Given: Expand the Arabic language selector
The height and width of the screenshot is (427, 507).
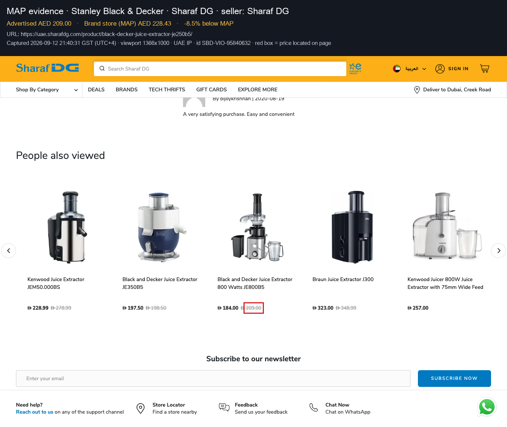Looking at the screenshot, I should (x=415, y=69).
